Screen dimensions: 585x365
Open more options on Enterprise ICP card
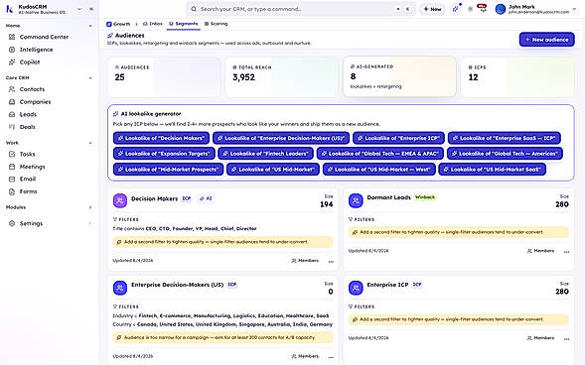(x=566, y=339)
